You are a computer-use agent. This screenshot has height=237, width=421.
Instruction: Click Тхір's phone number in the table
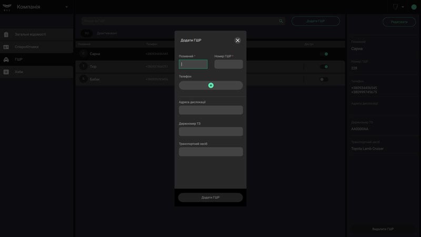[157, 67]
